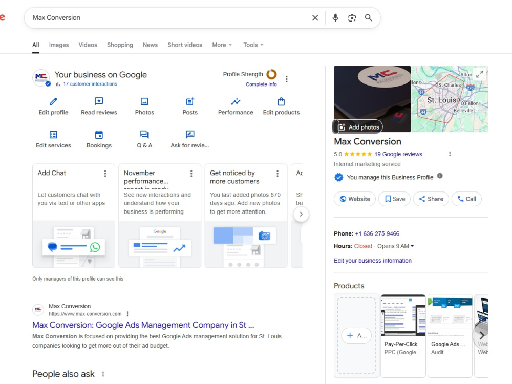Select the All results tab
This screenshot has width=512, height=384.
click(x=36, y=45)
